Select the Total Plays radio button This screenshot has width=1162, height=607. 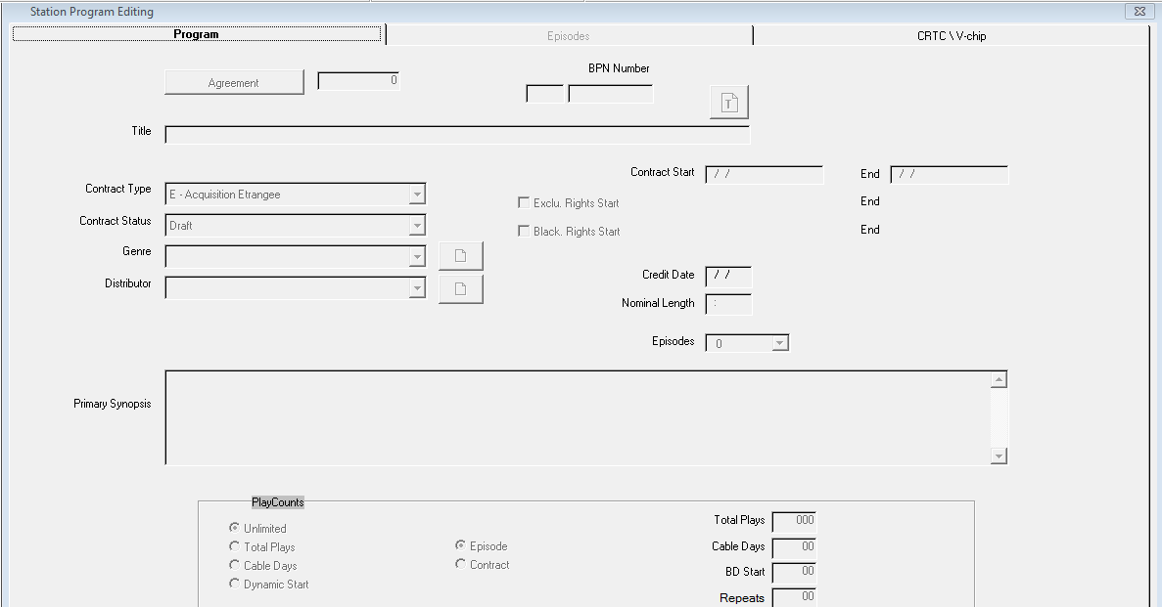click(x=235, y=547)
